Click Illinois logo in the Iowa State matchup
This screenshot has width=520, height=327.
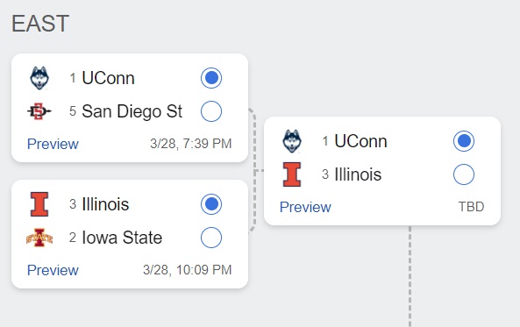(39, 204)
